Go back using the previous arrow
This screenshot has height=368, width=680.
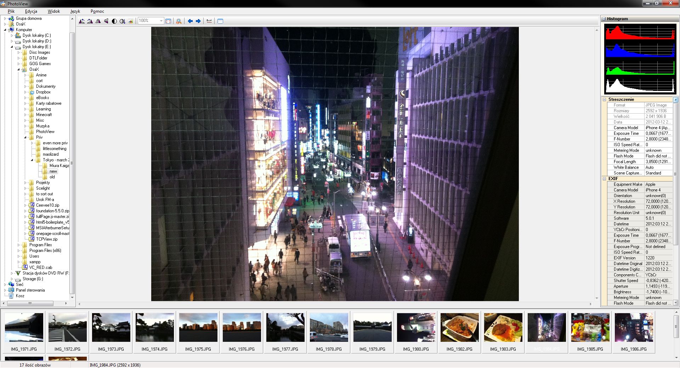[190, 21]
